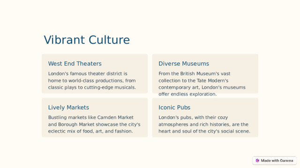The height and width of the screenshot is (168, 300).
Task: Click the Gamma logo icon
Action: tap(257, 161)
